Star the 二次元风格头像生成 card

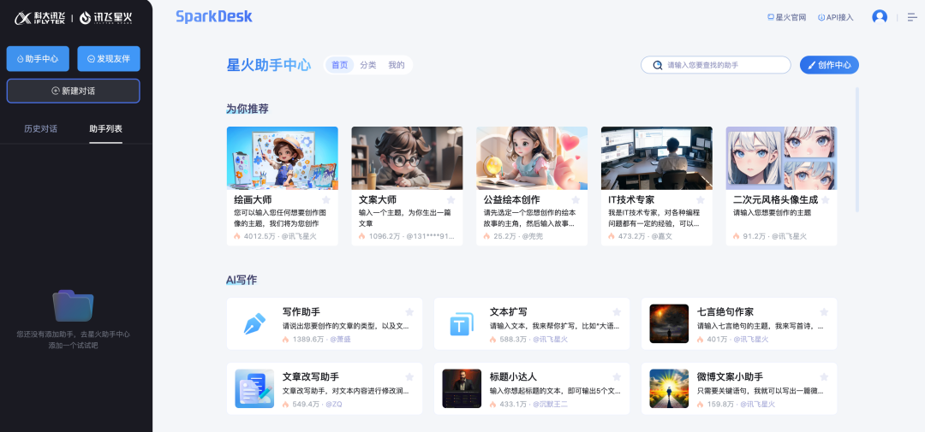[x=826, y=200]
